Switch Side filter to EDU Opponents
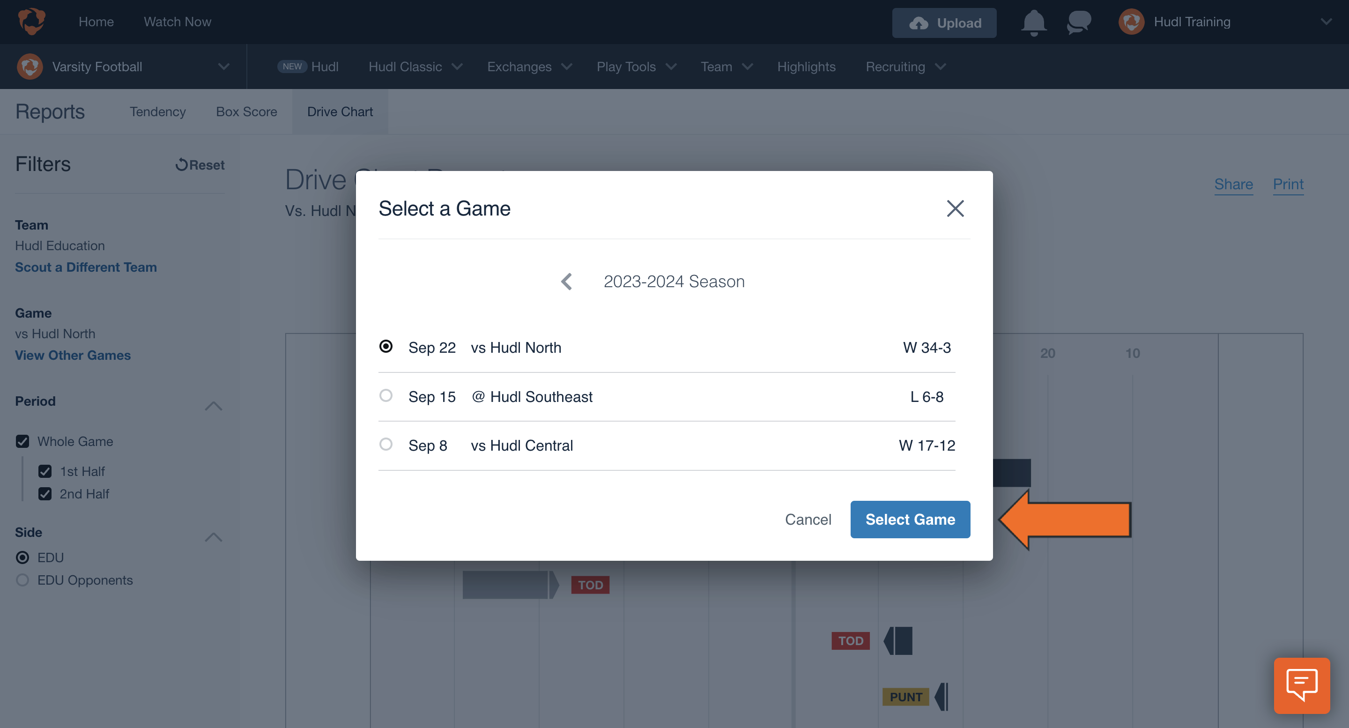This screenshot has height=728, width=1349. (x=22, y=580)
